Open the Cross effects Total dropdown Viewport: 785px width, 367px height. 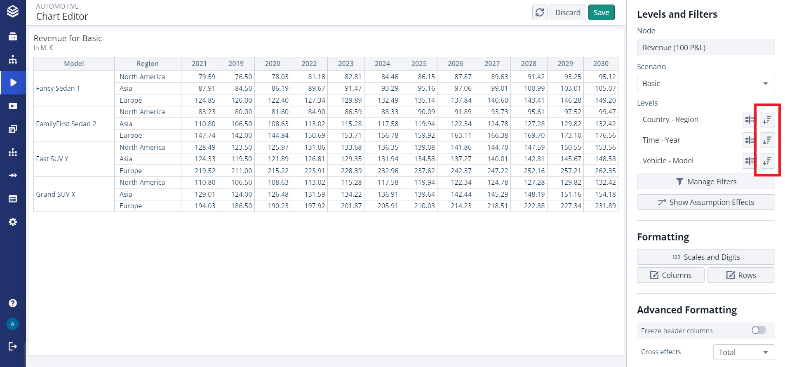point(743,352)
